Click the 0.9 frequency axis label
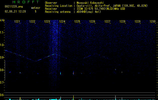 tap(2, 57)
